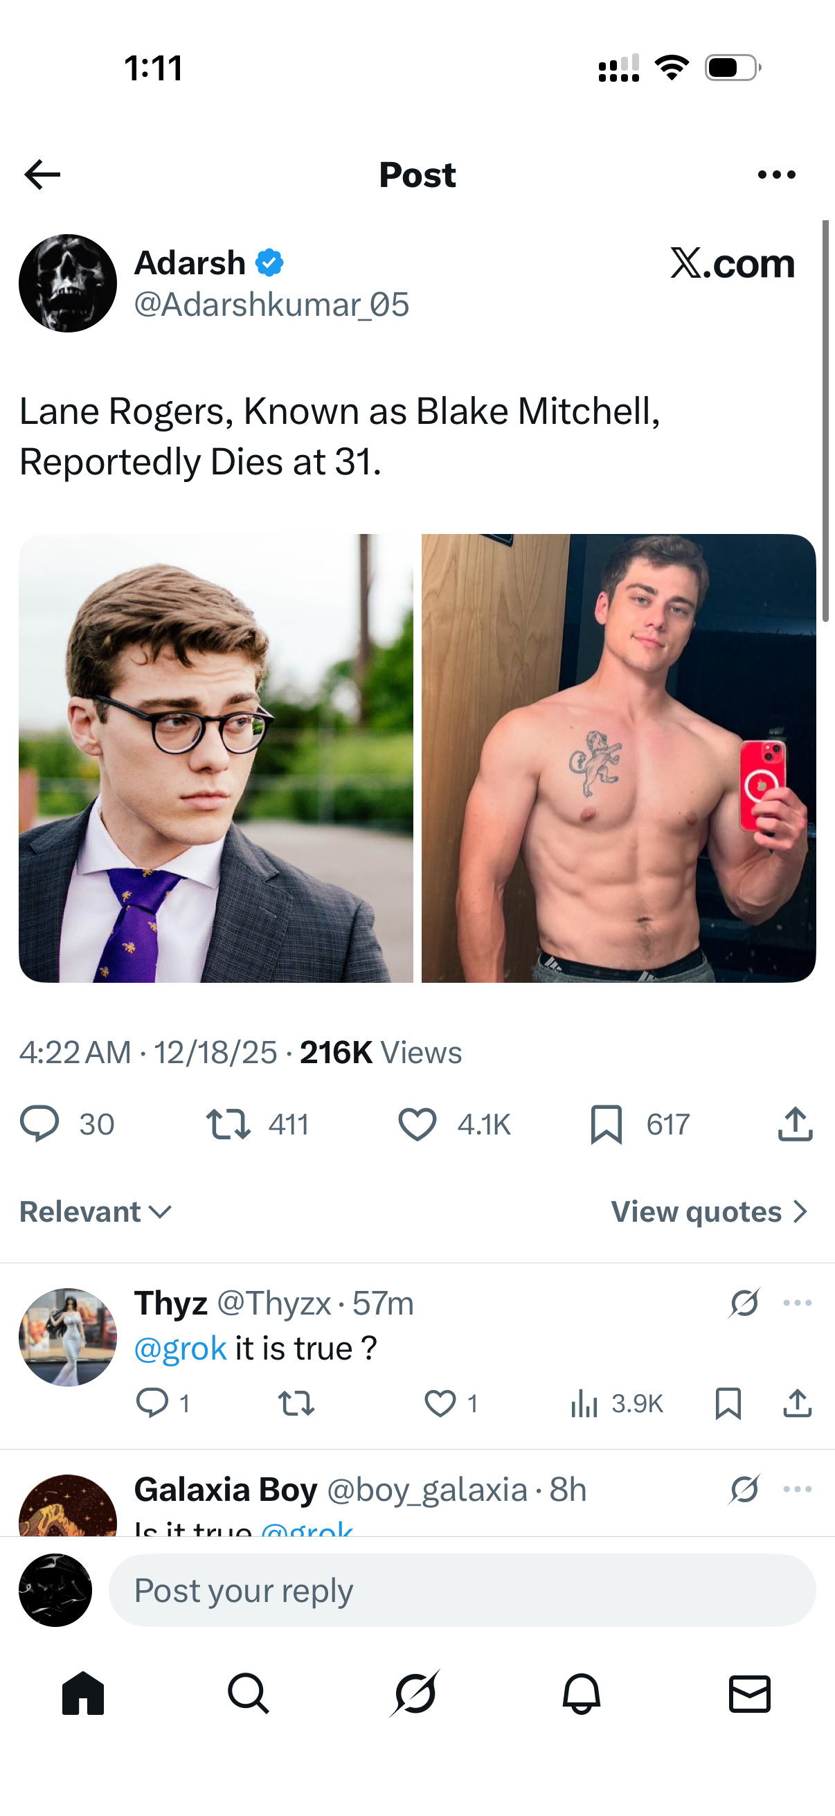Screen dimensions: 835x1816
Task: Tap the Post your reply field
Action: point(462,1591)
